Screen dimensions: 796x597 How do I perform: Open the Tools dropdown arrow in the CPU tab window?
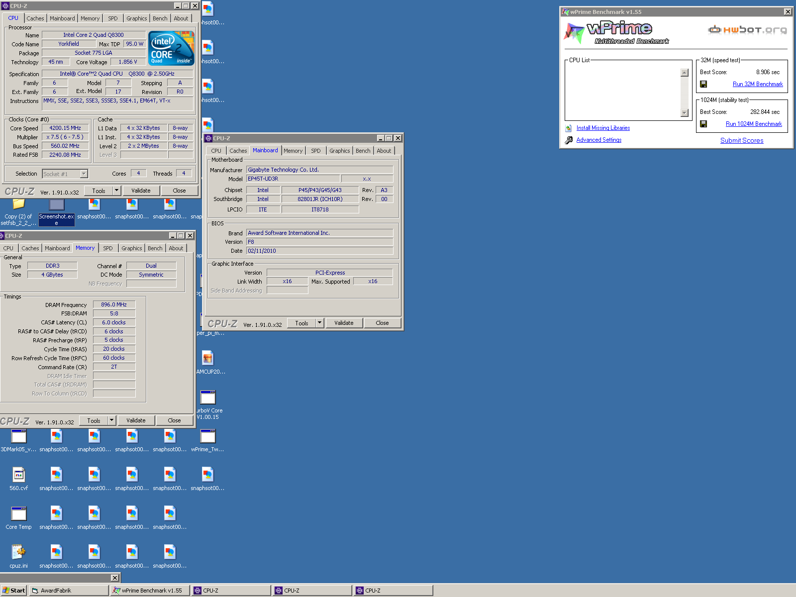117,191
